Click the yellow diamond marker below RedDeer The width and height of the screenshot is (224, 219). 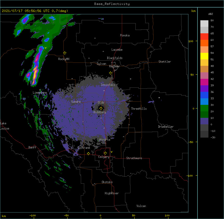(111, 73)
